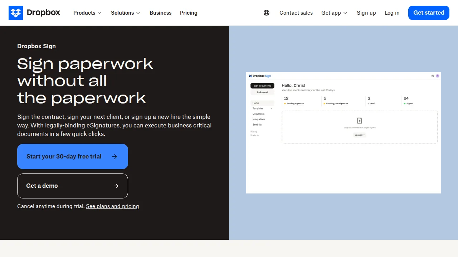The height and width of the screenshot is (257, 458).
Task: Click the small Products link in the preview sidebar
Action: point(254,135)
